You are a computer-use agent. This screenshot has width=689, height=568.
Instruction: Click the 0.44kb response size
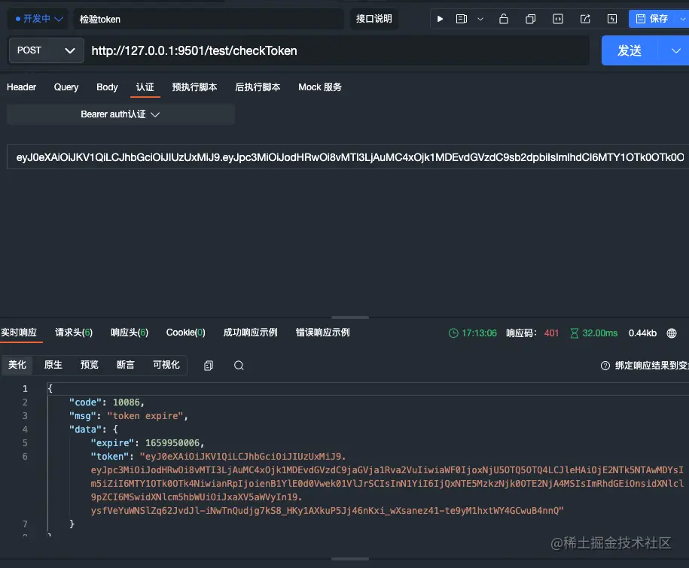[x=642, y=333]
